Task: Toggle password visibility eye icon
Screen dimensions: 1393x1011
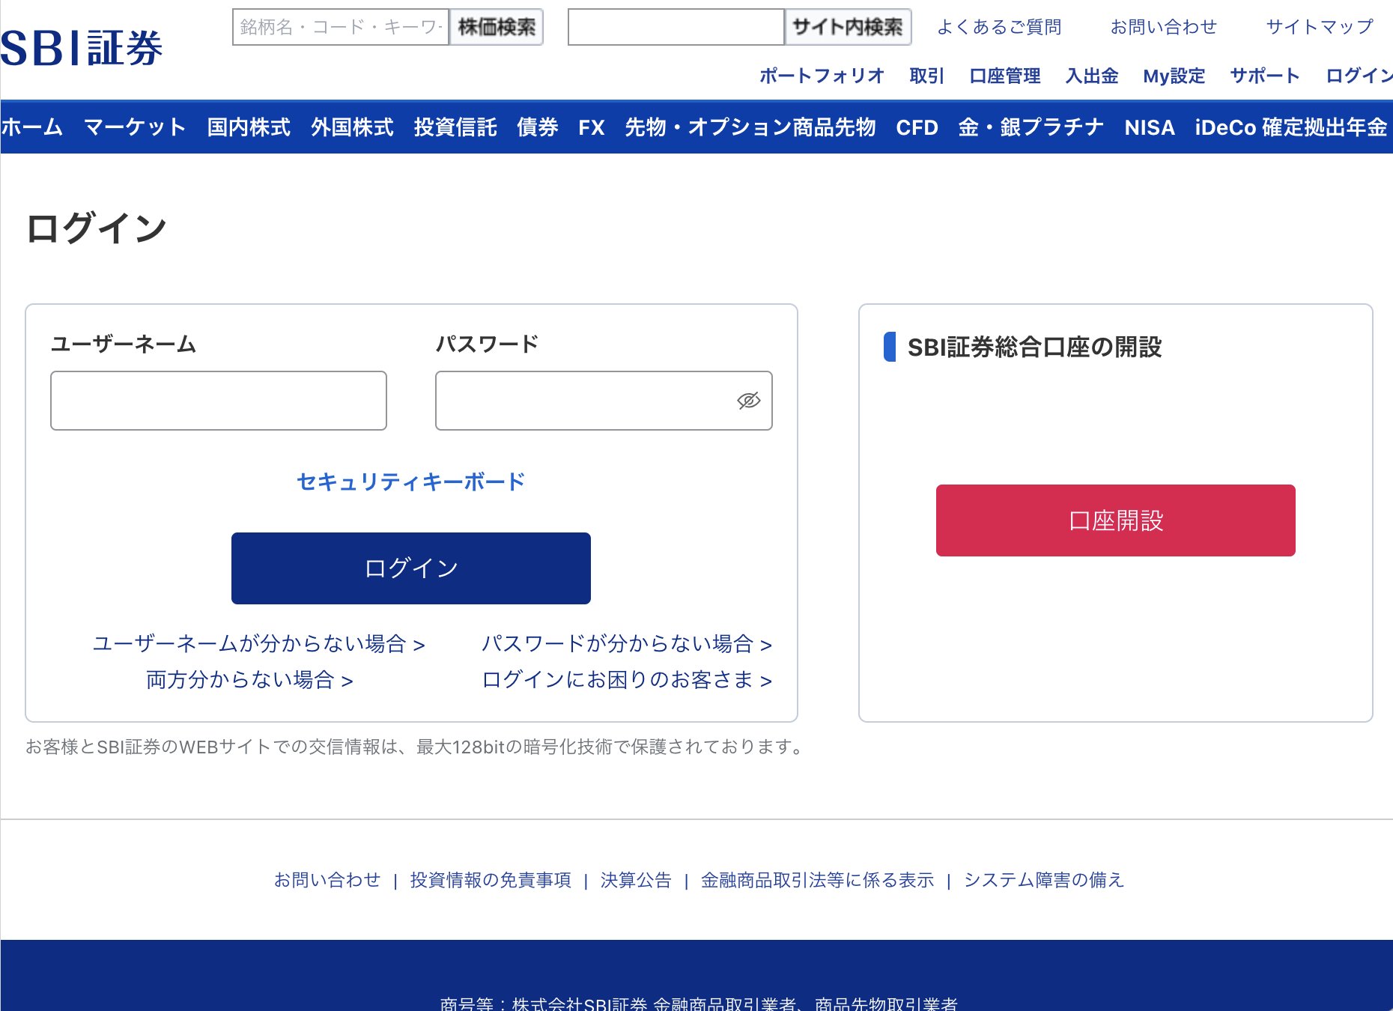Action: [748, 401]
